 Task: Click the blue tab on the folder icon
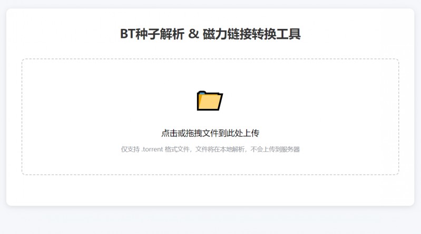pos(202,93)
